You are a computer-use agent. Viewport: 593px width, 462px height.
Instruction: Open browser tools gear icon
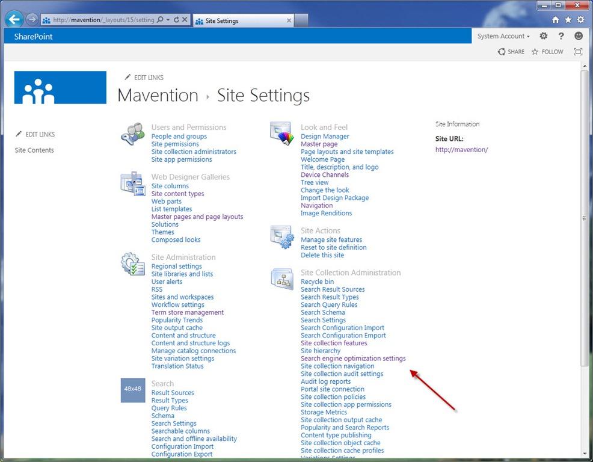[x=581, y=20]
